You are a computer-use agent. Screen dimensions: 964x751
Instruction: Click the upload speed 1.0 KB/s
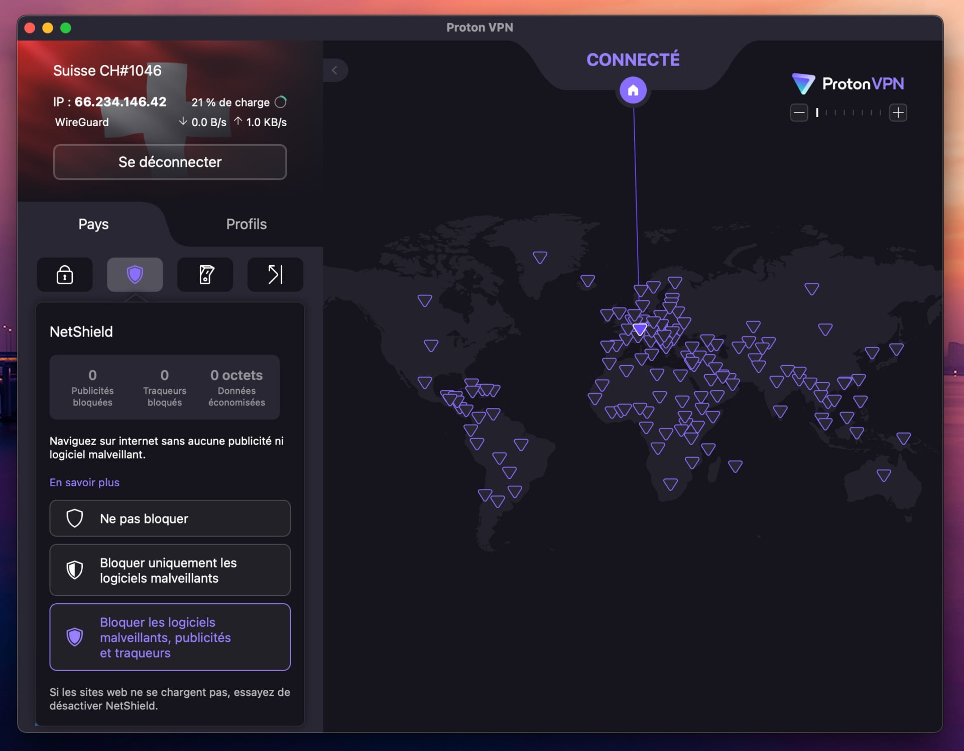[x=261, y=122]
